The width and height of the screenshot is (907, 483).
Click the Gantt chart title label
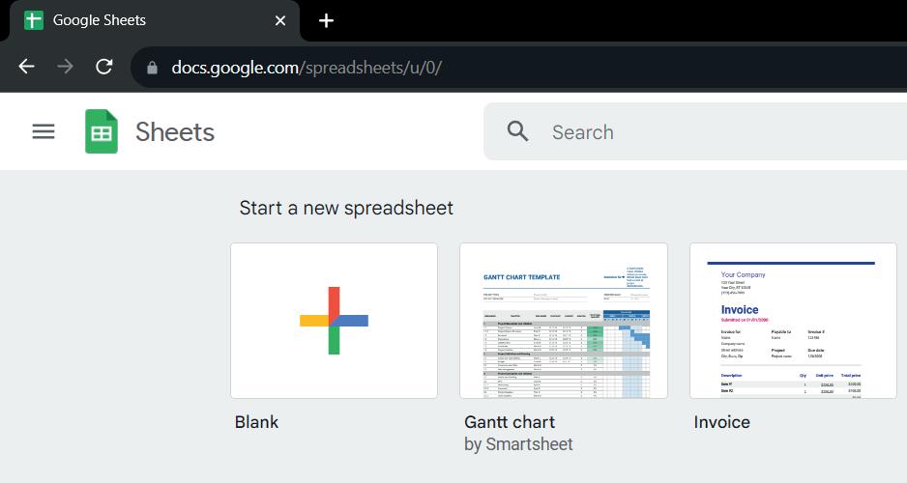(x=510, y=422)
